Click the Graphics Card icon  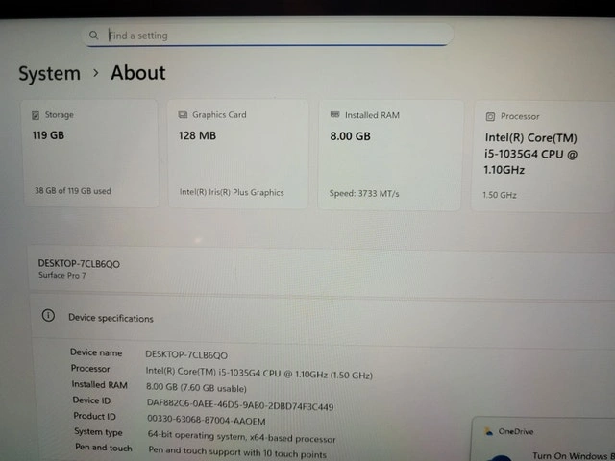click(x=183, y=115)
